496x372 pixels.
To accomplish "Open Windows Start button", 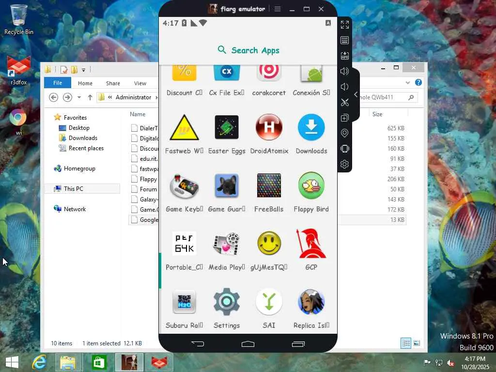I will (12, 362).
